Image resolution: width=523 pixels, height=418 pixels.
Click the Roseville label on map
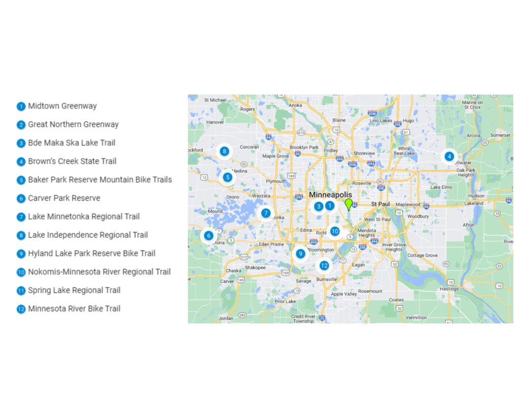pos(362,183)
